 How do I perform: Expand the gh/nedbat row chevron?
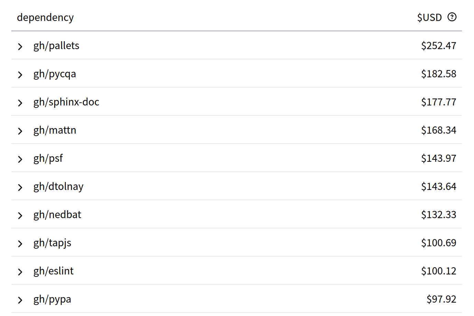click(20, 215)
